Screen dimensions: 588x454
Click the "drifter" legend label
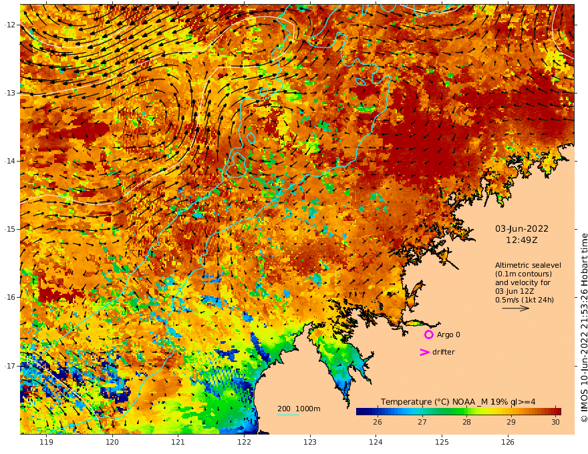(x=443, y=352)
